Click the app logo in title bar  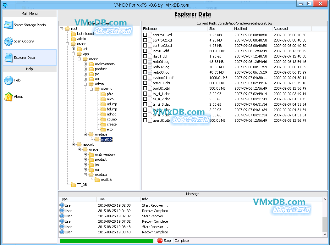(5, 5)
